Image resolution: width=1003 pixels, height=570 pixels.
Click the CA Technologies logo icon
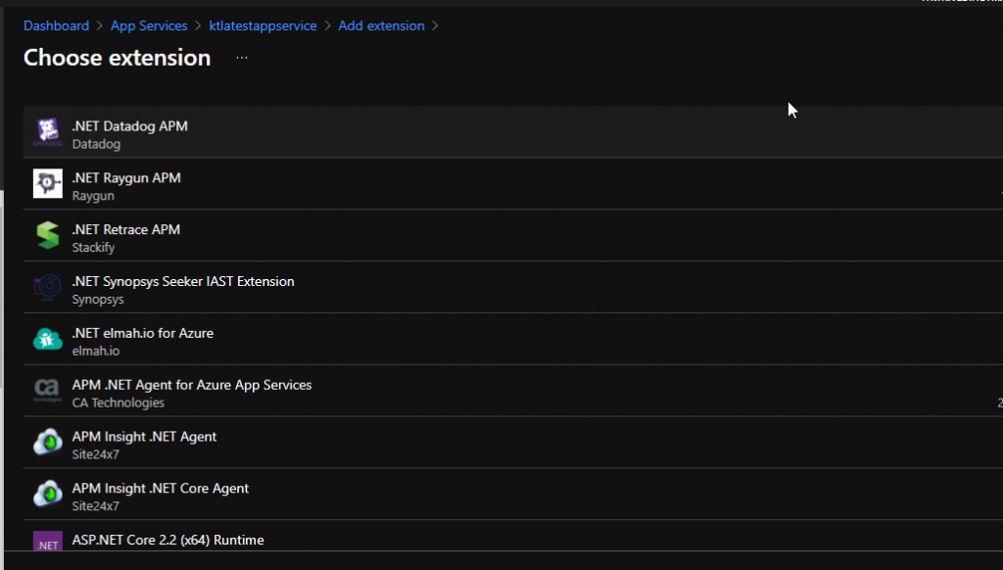pos(48,391)
